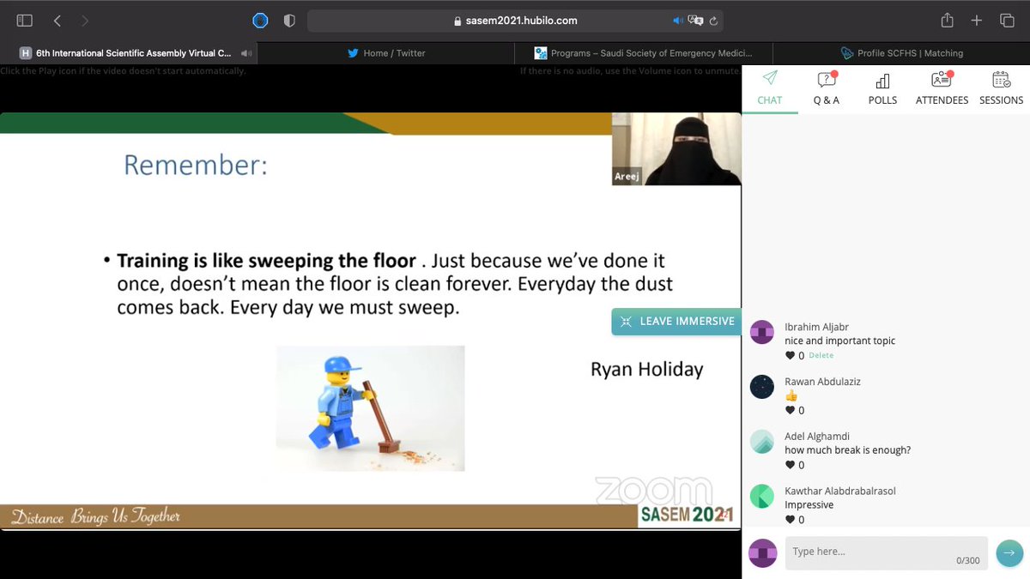Screen dimensions: 1030x579
Task: Show the tab overview
Action: [1006, 20]
